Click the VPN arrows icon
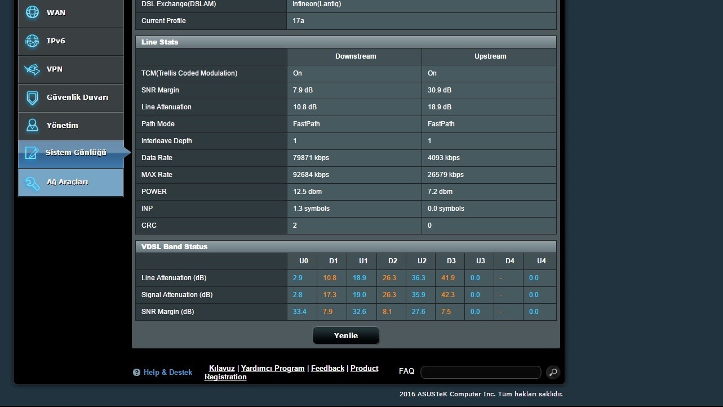This screenshot has width=723, height=407. pos(32,69)
